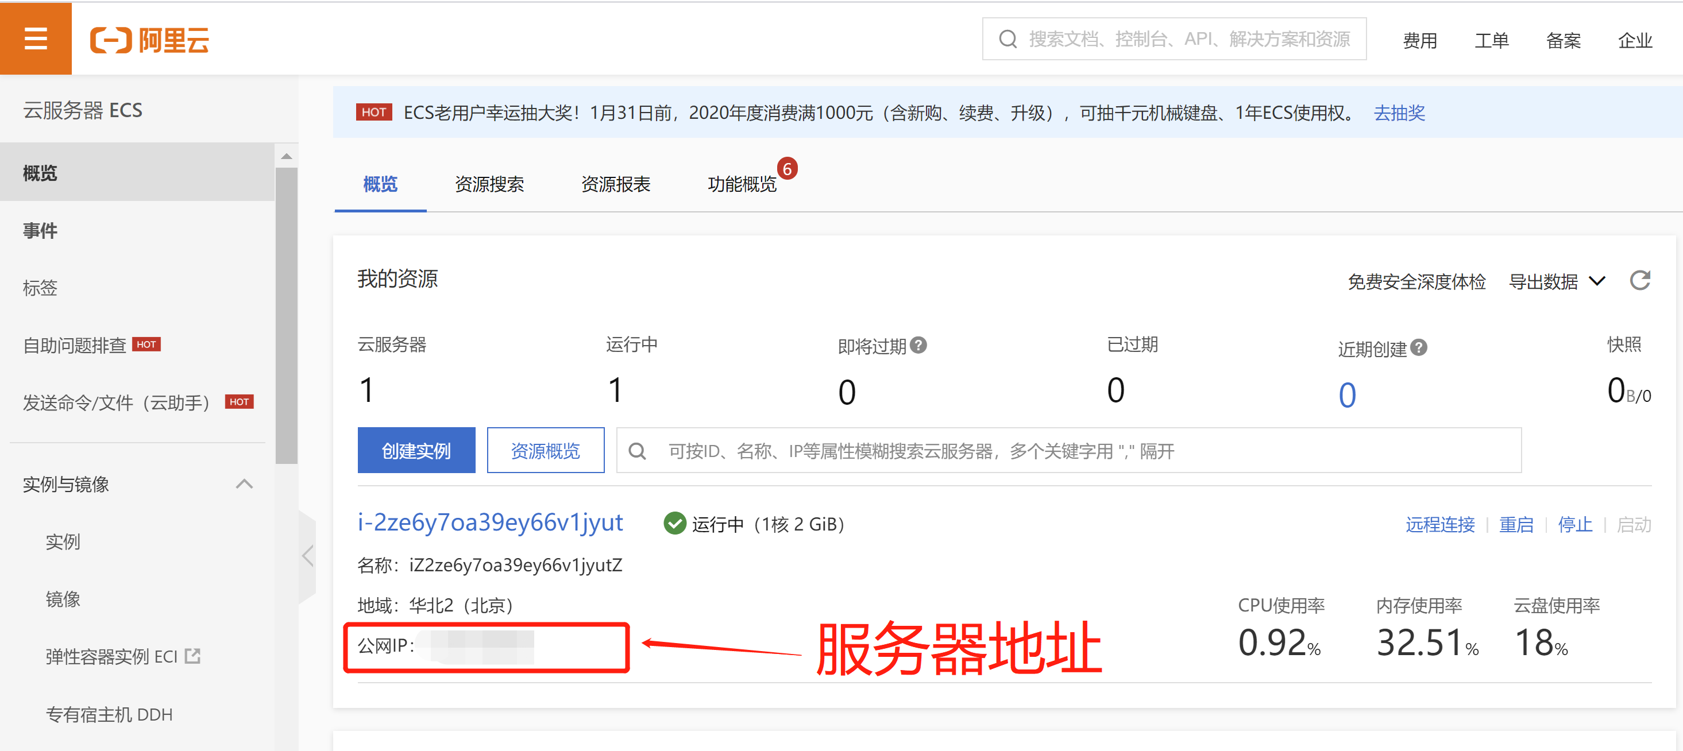Open 工单 in the top bar

point(1492,41)
